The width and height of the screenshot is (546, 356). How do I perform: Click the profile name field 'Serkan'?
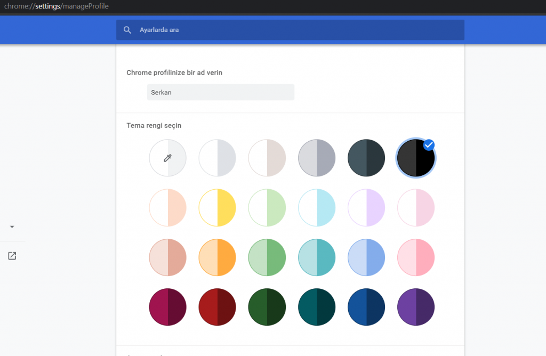coord(220,92)
